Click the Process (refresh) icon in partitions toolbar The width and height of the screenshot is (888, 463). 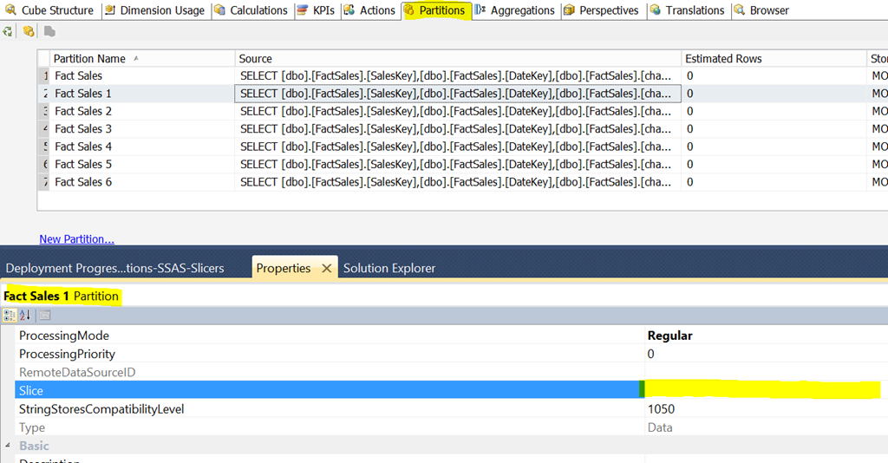coord(8,31)
